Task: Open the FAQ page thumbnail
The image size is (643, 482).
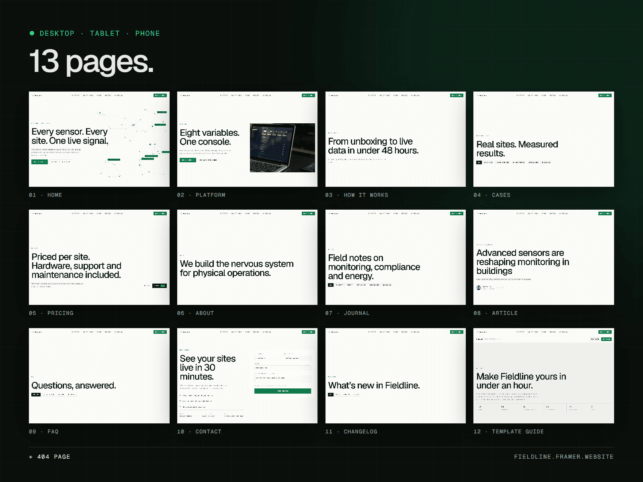Action: coord(99,376)
